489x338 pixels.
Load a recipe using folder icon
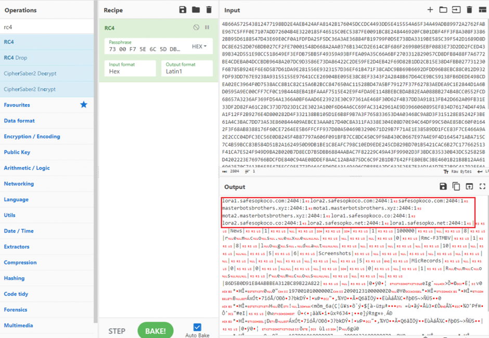coord(196,10)
